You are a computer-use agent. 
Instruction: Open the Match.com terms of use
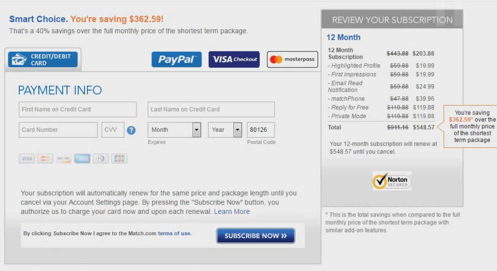click(175, 233)
